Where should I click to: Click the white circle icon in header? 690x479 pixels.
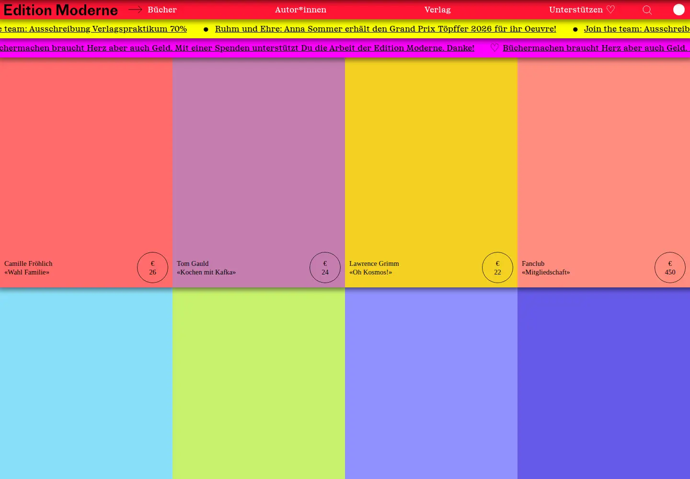pos(679,10)
